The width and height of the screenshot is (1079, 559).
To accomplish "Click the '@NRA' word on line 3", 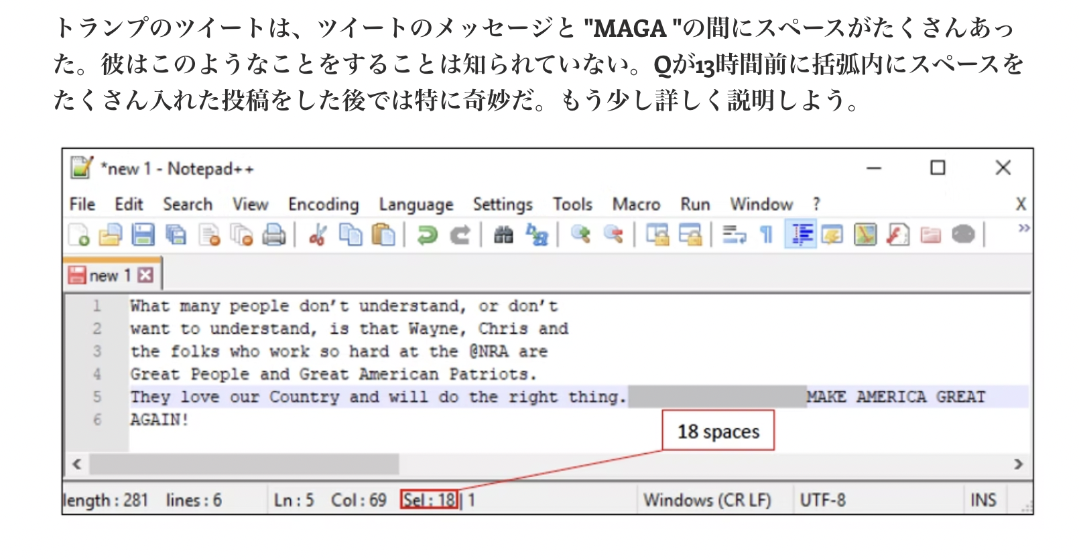I will 489,351.
